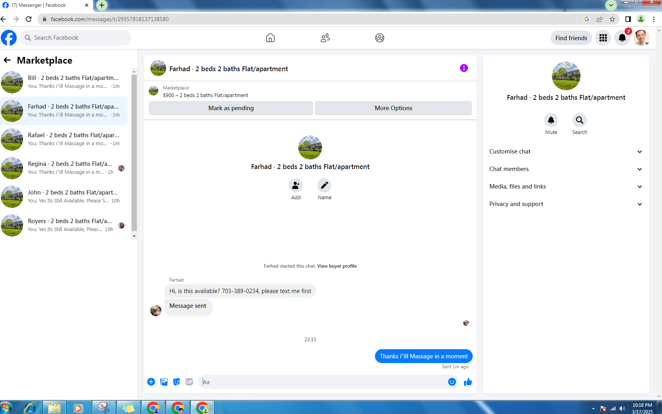Attach a file using the photo icon
The width and height of the screenshot is (662, 414).
164,382
